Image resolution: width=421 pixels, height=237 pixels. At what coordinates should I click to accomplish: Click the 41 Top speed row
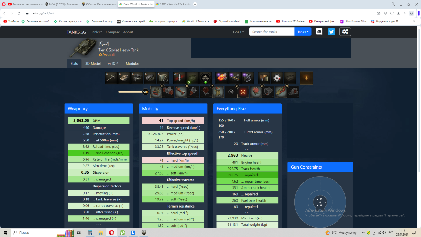(173, 120)
